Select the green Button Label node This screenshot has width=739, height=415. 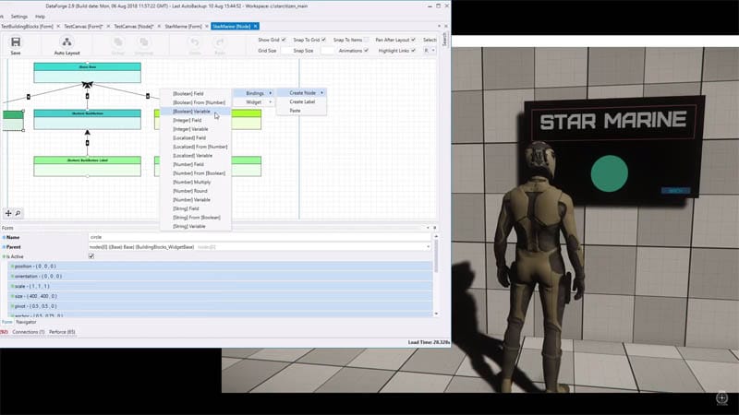coord(87,167)
